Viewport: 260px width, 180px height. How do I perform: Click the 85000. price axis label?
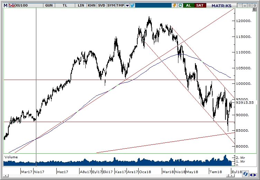coord(243,131)
